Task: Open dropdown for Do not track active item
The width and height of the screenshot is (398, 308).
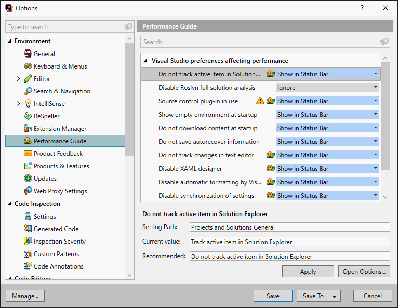Action: (x=376, y=74)
